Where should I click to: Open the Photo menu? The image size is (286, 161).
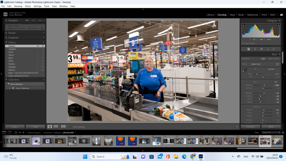[28, 6]
